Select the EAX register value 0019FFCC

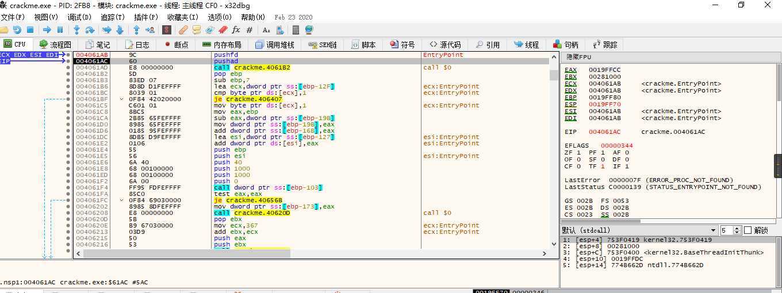(604, 70)
